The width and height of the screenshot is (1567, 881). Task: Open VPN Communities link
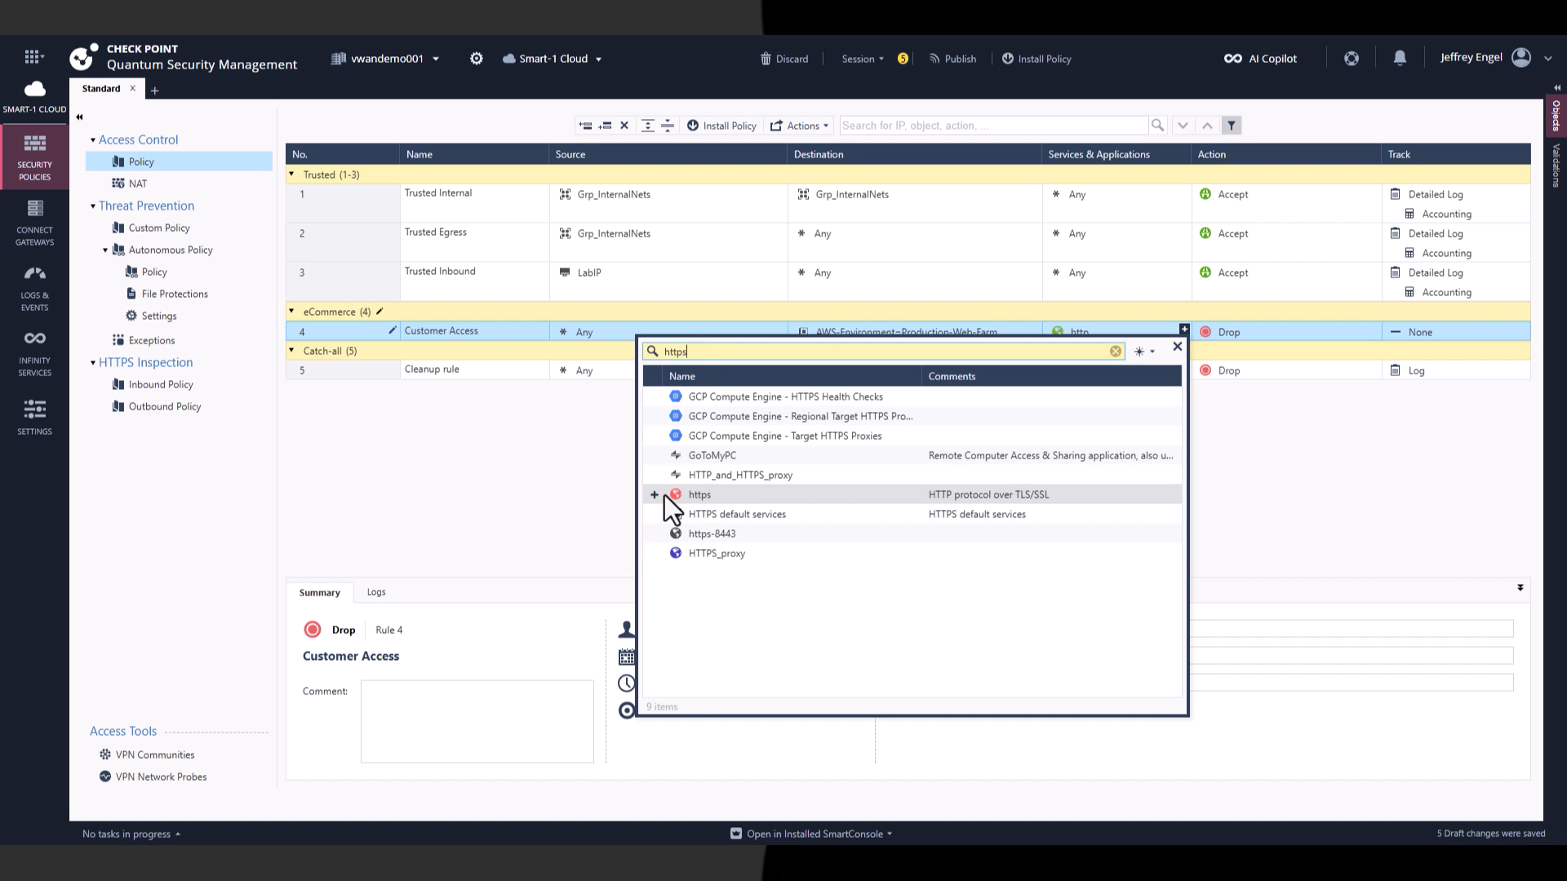155,755
